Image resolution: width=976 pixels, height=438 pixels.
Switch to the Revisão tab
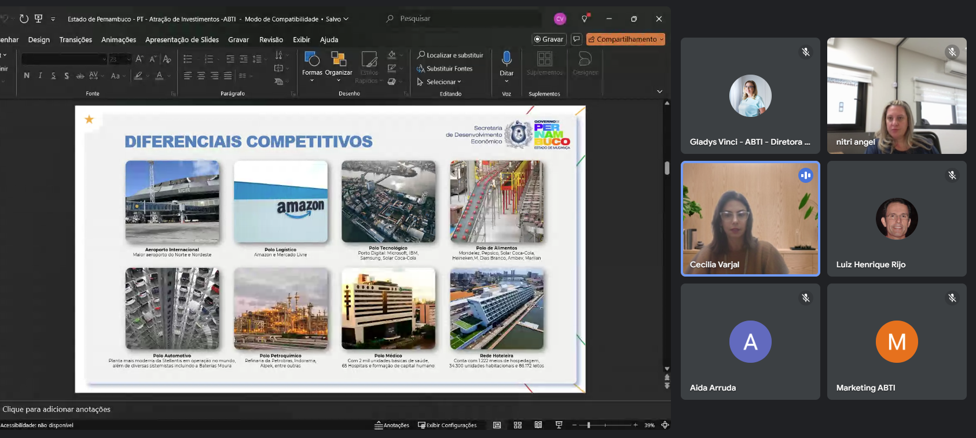[x=271, y=40]
